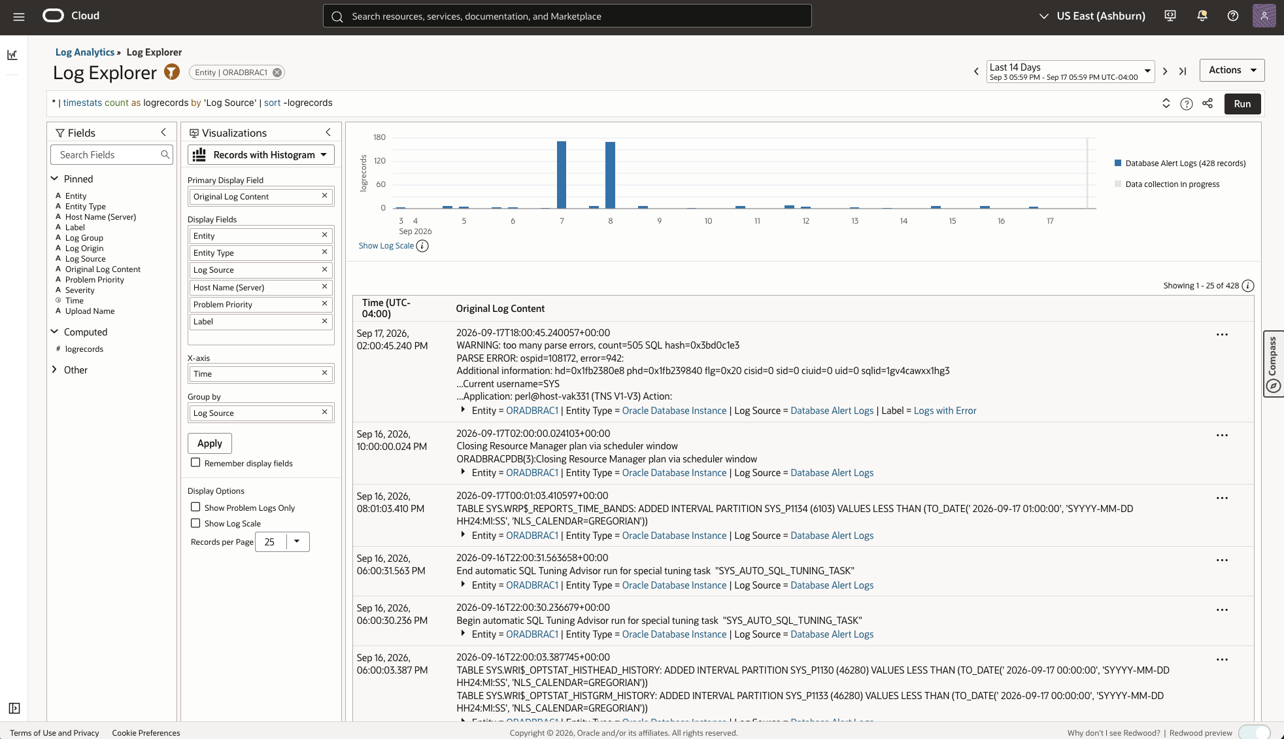Screen dimensions: 1284x739
Task: Open the help question mark menu
Action: [1233, 16]
